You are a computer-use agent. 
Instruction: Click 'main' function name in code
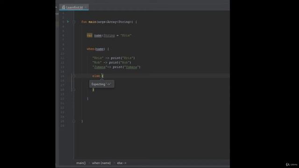pyautogui.click(x=93, y=22)
